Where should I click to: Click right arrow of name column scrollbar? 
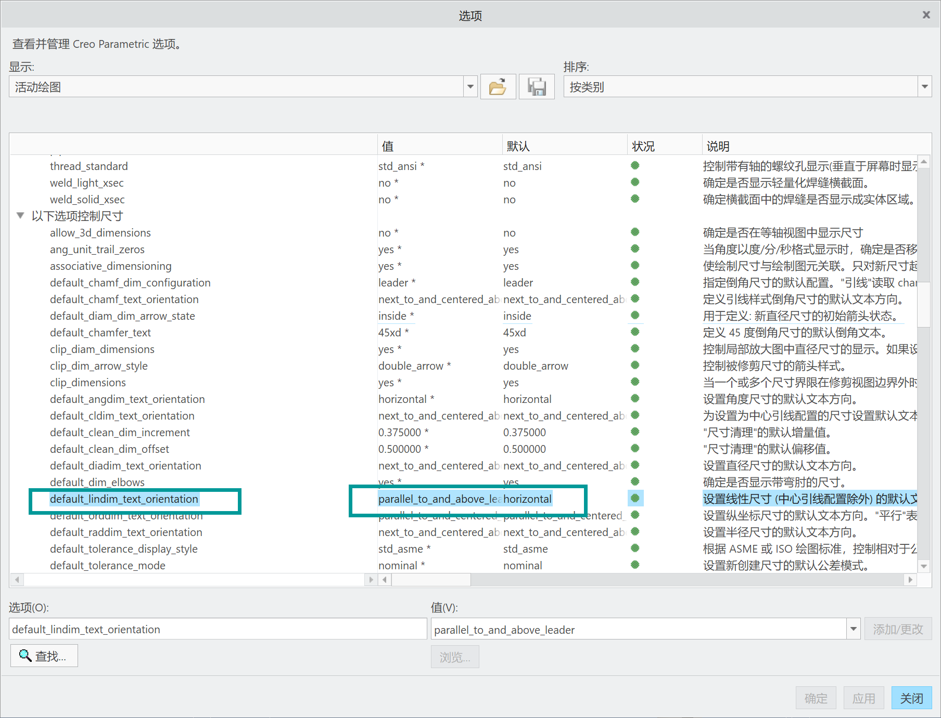pos(371,579)
